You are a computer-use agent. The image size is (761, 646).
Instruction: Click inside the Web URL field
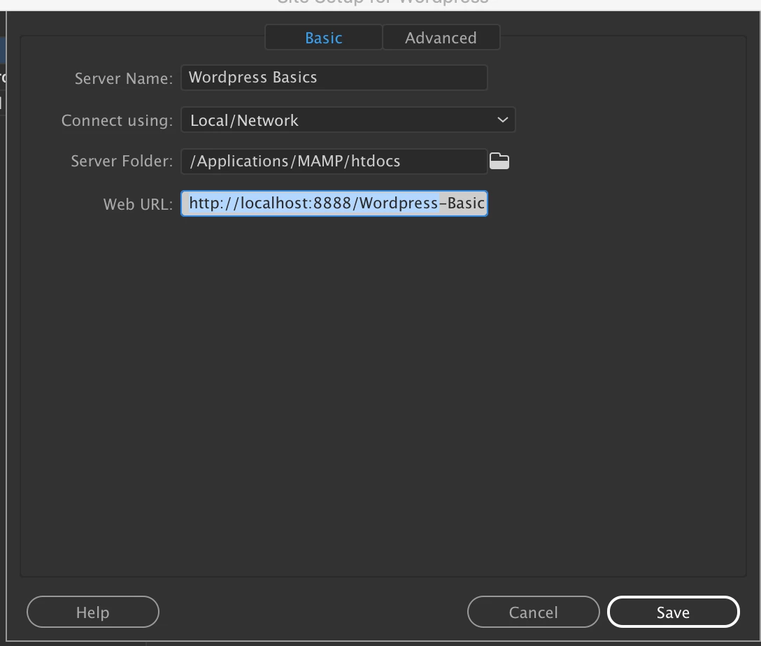point(334,203)
